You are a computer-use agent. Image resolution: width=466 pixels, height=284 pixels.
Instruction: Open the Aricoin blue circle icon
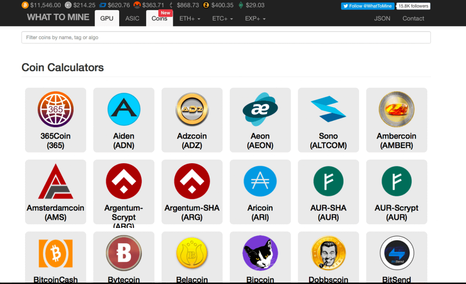pyautogui.click(x=260, y=181)
